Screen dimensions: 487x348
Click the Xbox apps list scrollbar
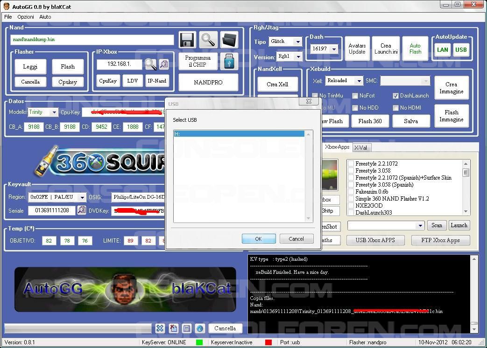click(466, 187)
